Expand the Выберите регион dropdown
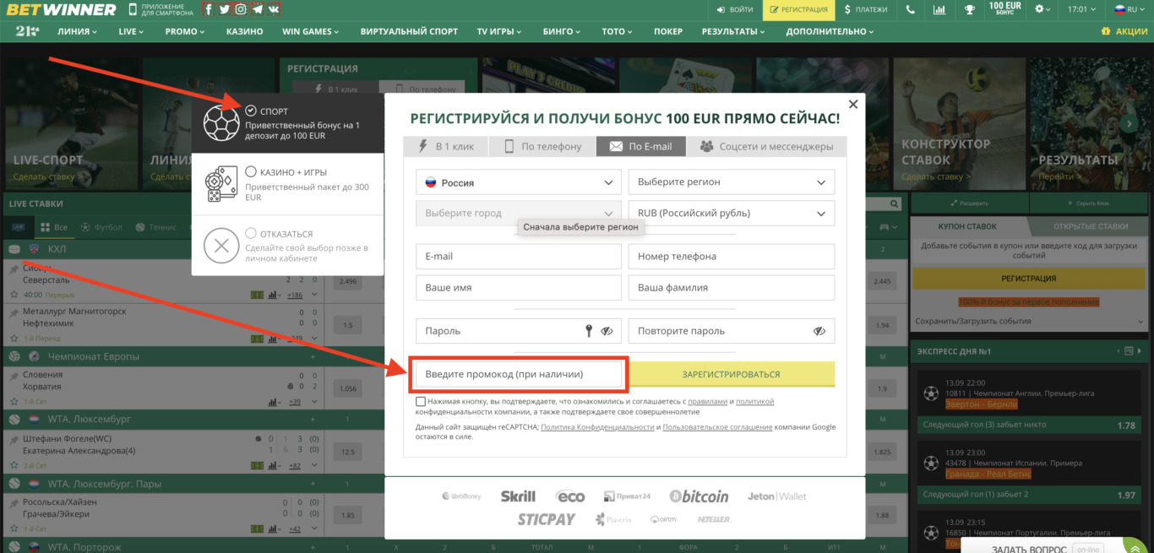The width and height of the screenshot is (1154, 553). 731,182
